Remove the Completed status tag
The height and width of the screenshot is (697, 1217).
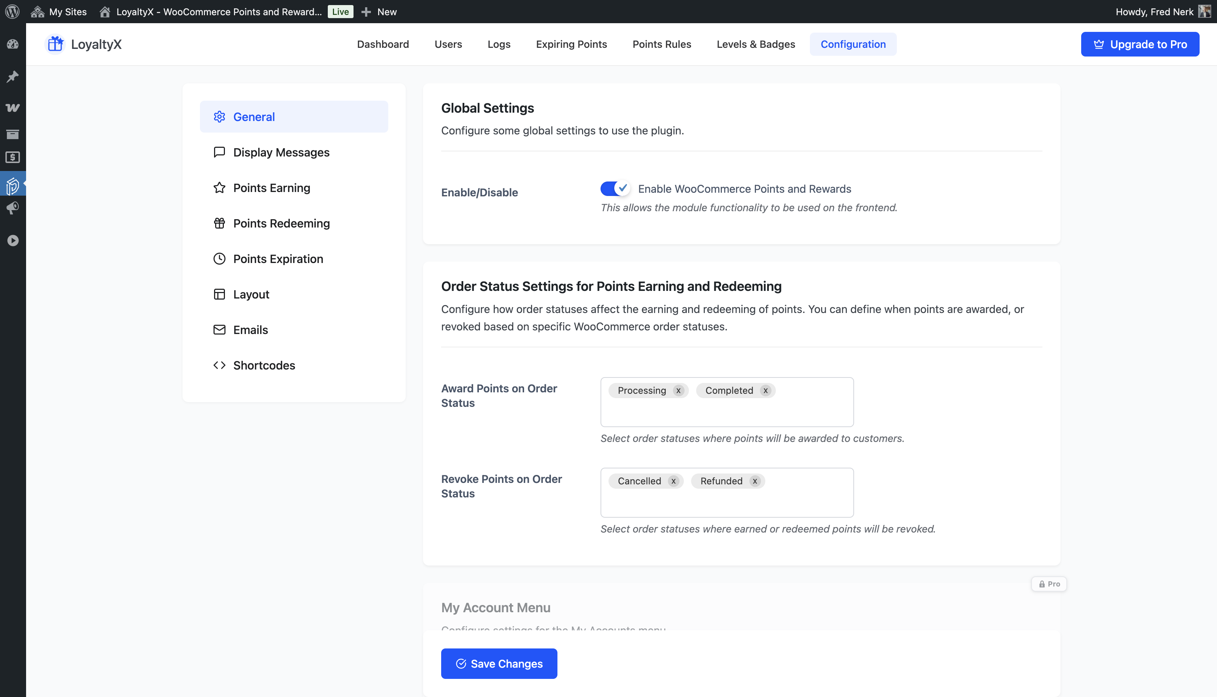pos(766,391)
